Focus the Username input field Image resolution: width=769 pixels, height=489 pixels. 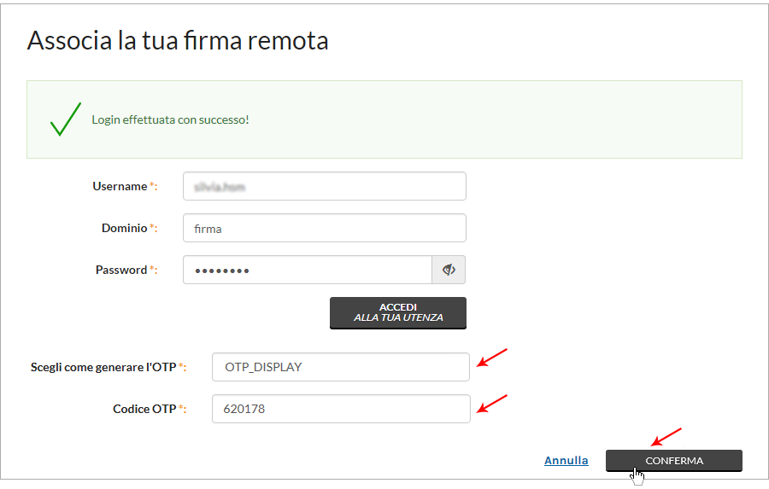(x=324, y=186)
